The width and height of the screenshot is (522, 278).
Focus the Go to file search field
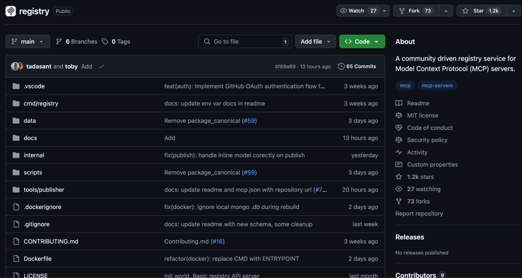tap(245, 42)
